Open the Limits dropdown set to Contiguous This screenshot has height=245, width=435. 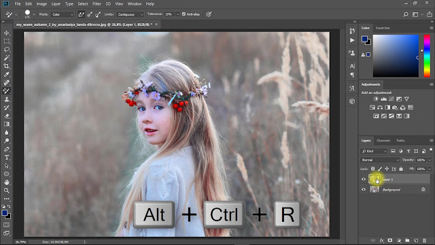[130, 14]
